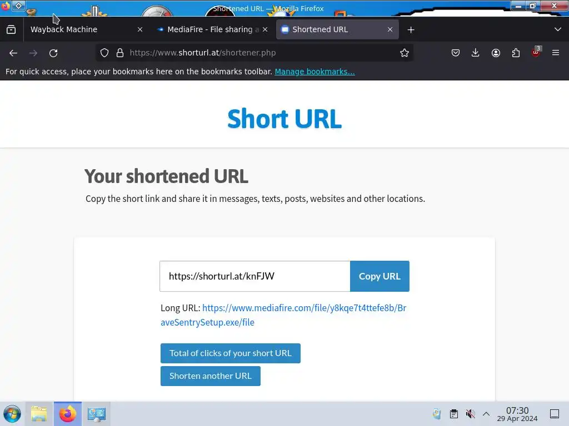Close the Wayback Machine tab
The height and width of the screenshot is (426, 569).
140,30
